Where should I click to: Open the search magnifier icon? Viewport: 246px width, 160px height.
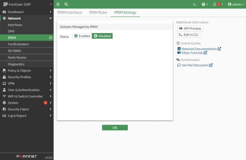(x=66, y=4)
